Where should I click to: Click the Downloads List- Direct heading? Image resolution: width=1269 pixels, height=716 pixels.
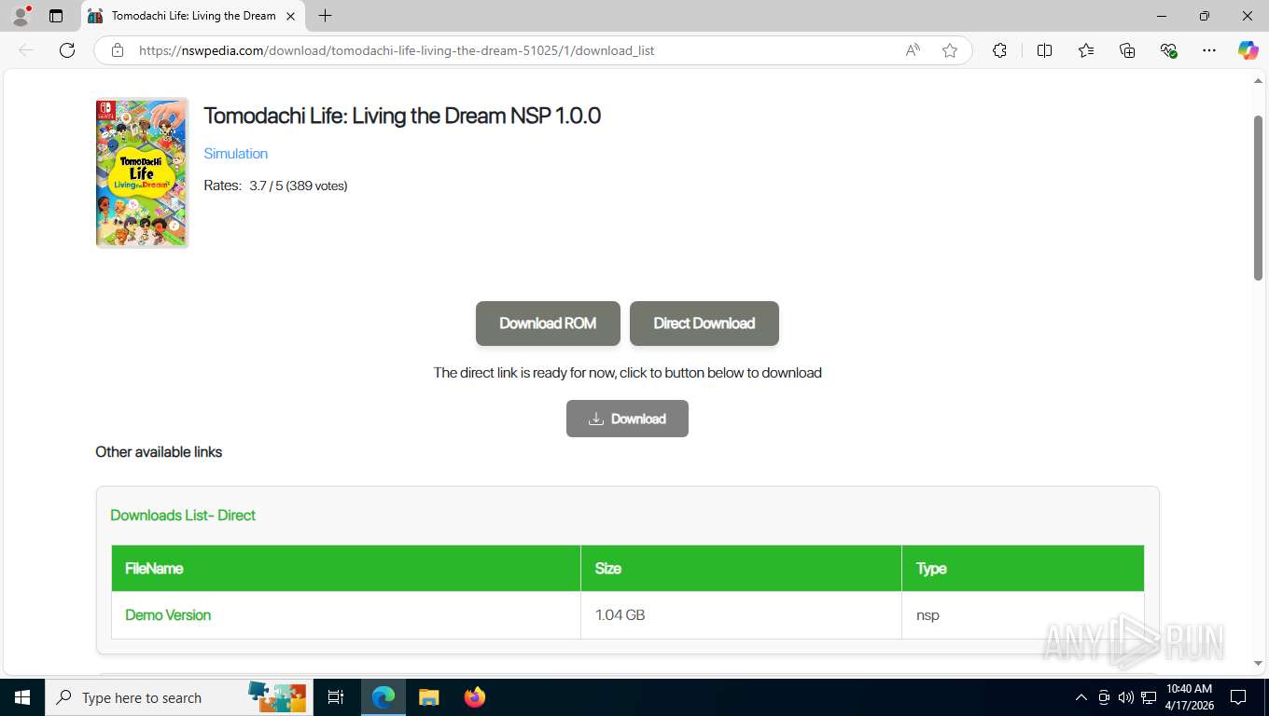coord(183,516)
